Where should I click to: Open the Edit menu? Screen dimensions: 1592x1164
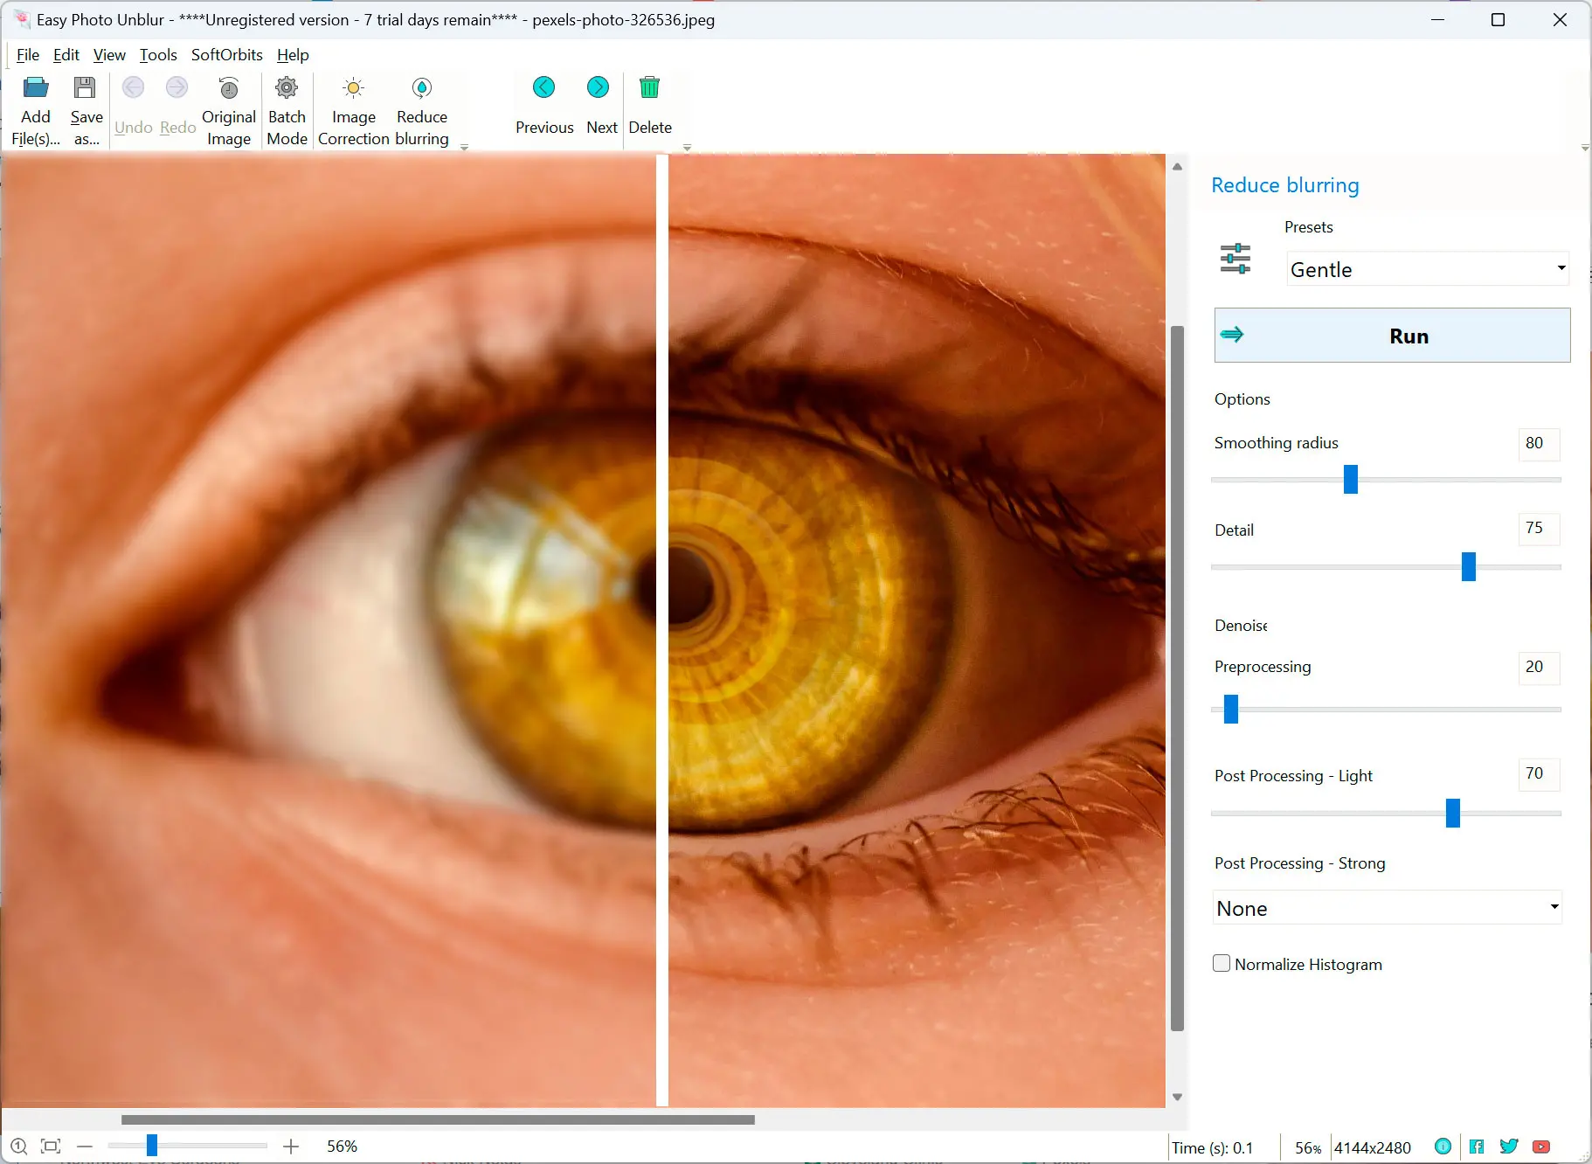(66, 54)
